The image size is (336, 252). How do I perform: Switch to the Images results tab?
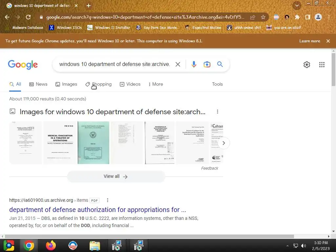click(x=66, y=84)
